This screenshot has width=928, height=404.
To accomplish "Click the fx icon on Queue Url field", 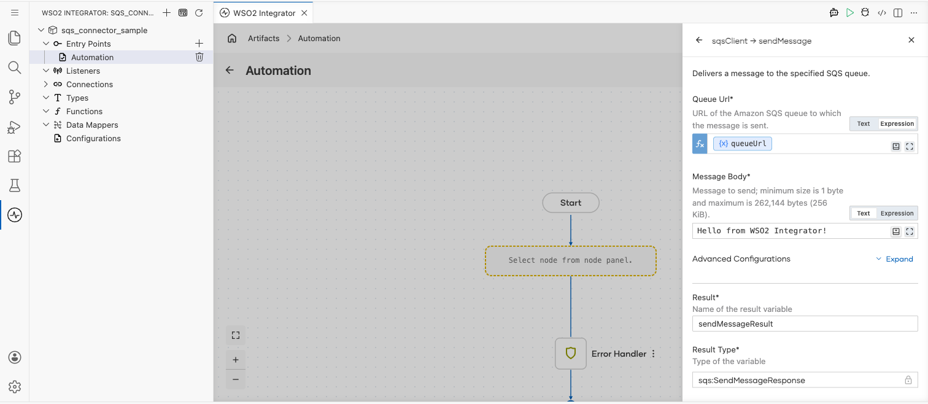I will coord(700,144).
